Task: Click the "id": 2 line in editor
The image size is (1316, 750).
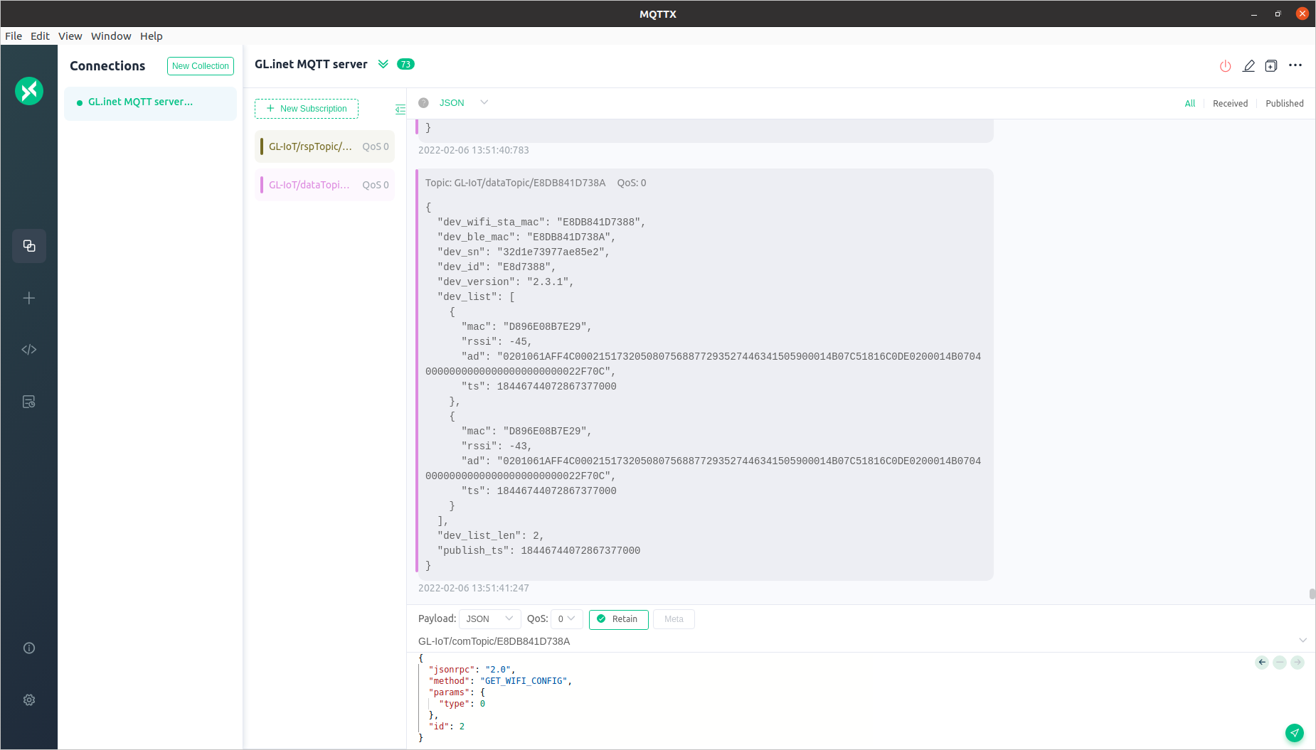Action: coord(446,727)
